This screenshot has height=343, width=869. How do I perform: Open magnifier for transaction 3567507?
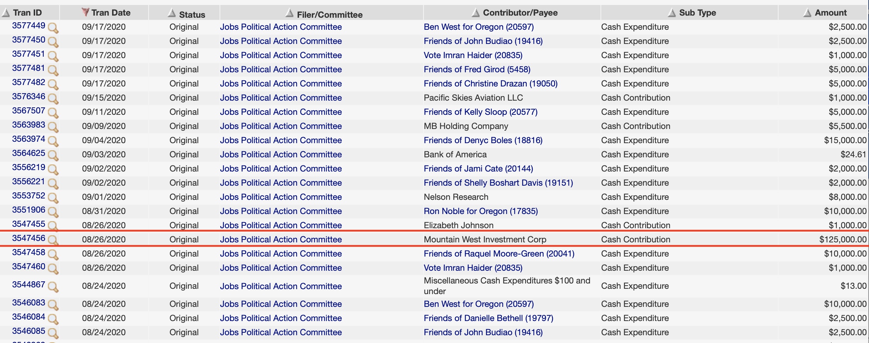coord(53,113)
